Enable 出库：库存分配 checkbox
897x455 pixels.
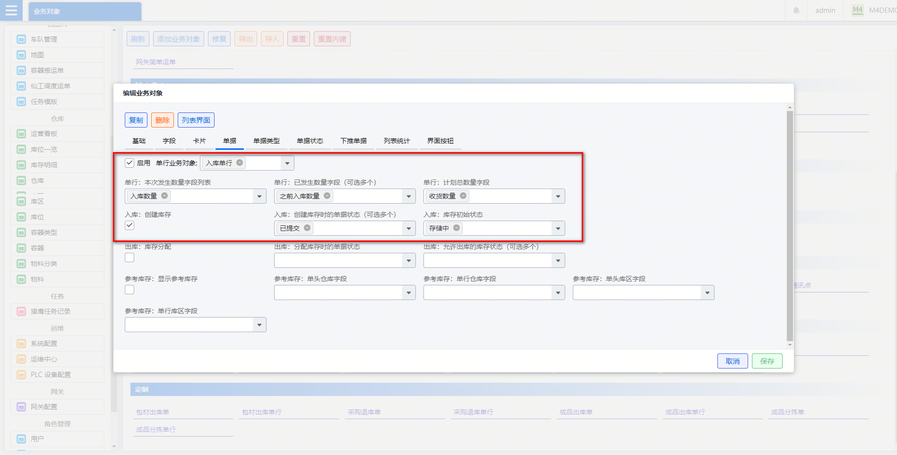(x=129, y=258)
